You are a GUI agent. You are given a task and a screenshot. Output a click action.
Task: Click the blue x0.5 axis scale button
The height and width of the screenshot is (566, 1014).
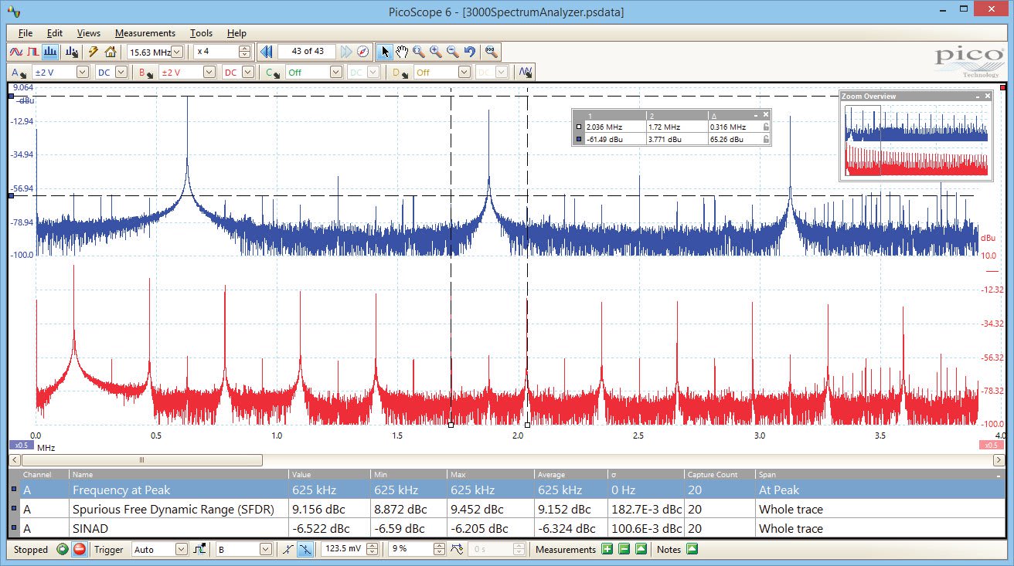coord(21,445)
